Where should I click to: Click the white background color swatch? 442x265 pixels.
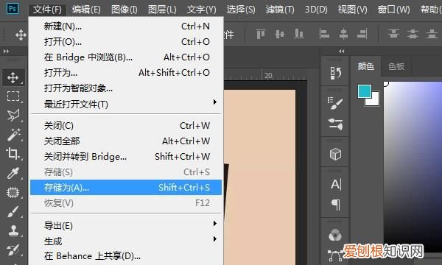pyautogui.click(x=375, y=102)
